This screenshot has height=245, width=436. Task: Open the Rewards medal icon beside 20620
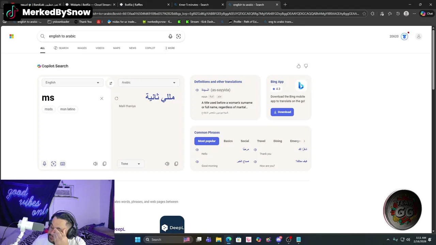click(x=404, y=36)
